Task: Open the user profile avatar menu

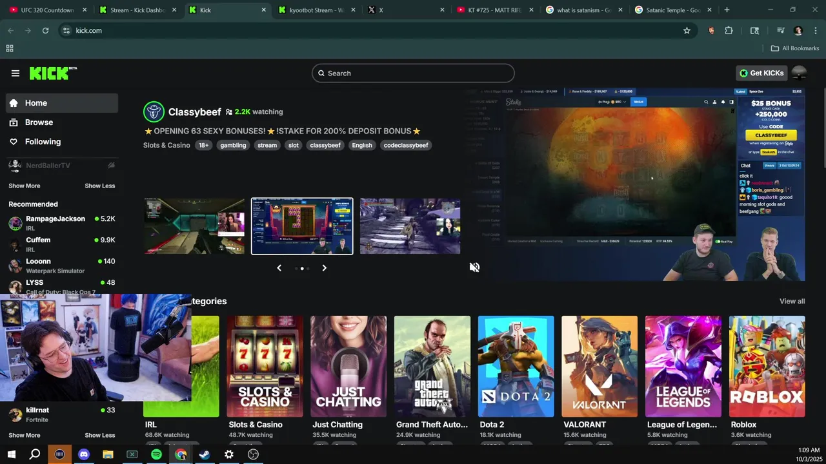Action: 799,73
